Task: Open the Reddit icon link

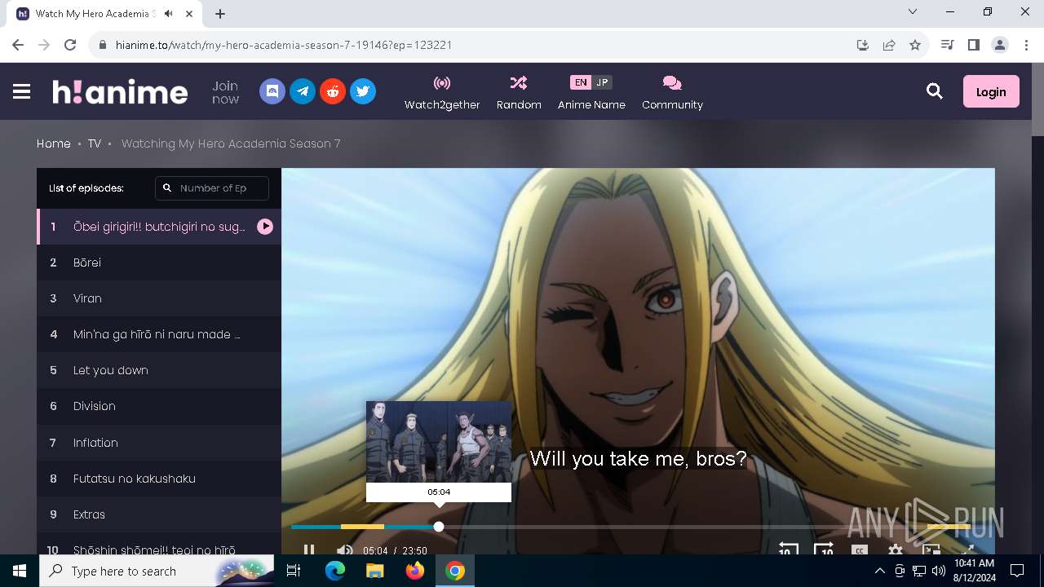Action: click(333, 90)
